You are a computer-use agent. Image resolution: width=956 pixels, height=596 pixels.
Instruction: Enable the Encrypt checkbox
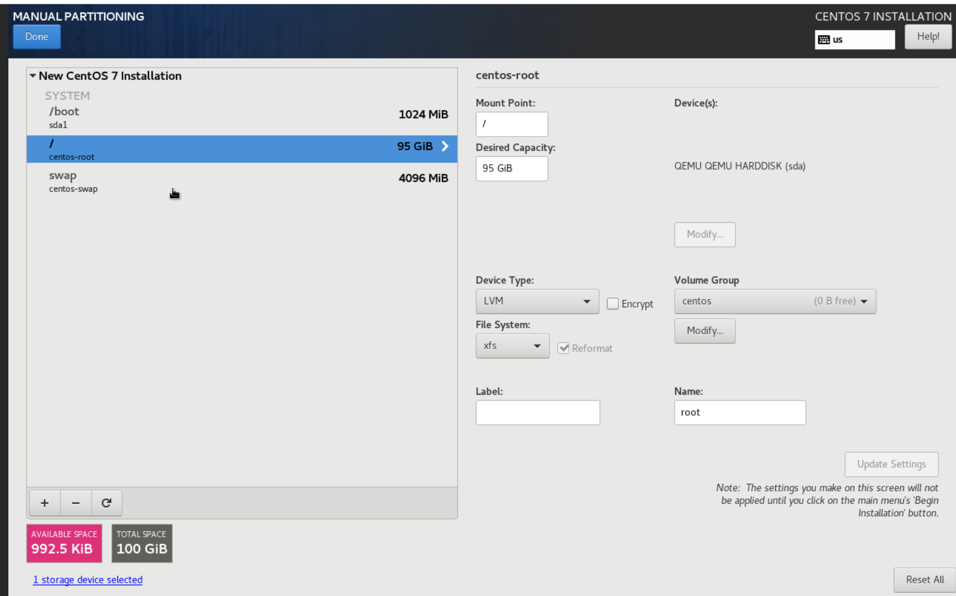(x=612, y=304)
